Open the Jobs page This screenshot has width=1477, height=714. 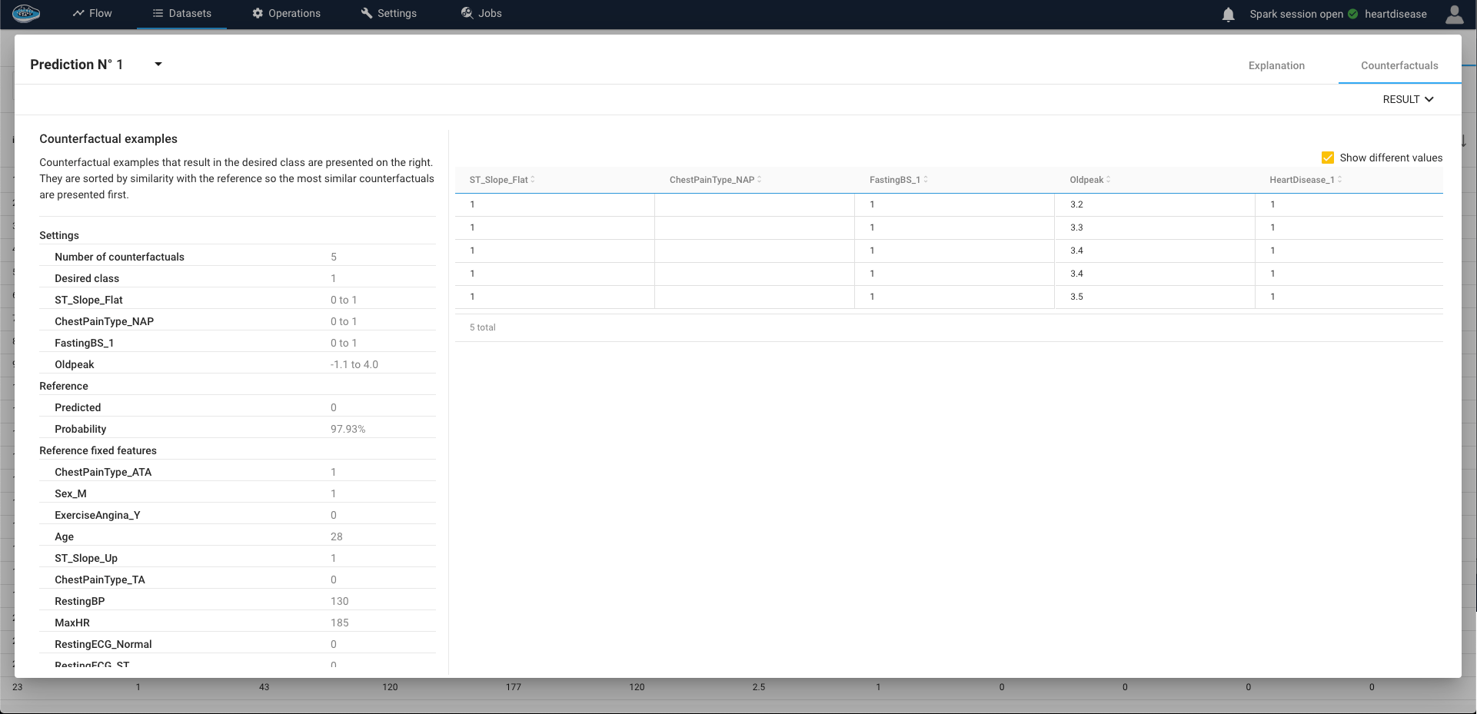pyautogui.click(x=481, y=14)
